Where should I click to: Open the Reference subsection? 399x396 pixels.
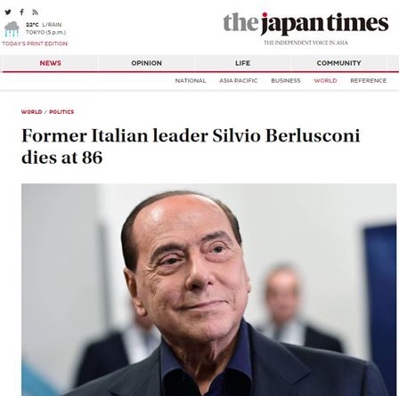pyautogui.click(x=369, y=81)
